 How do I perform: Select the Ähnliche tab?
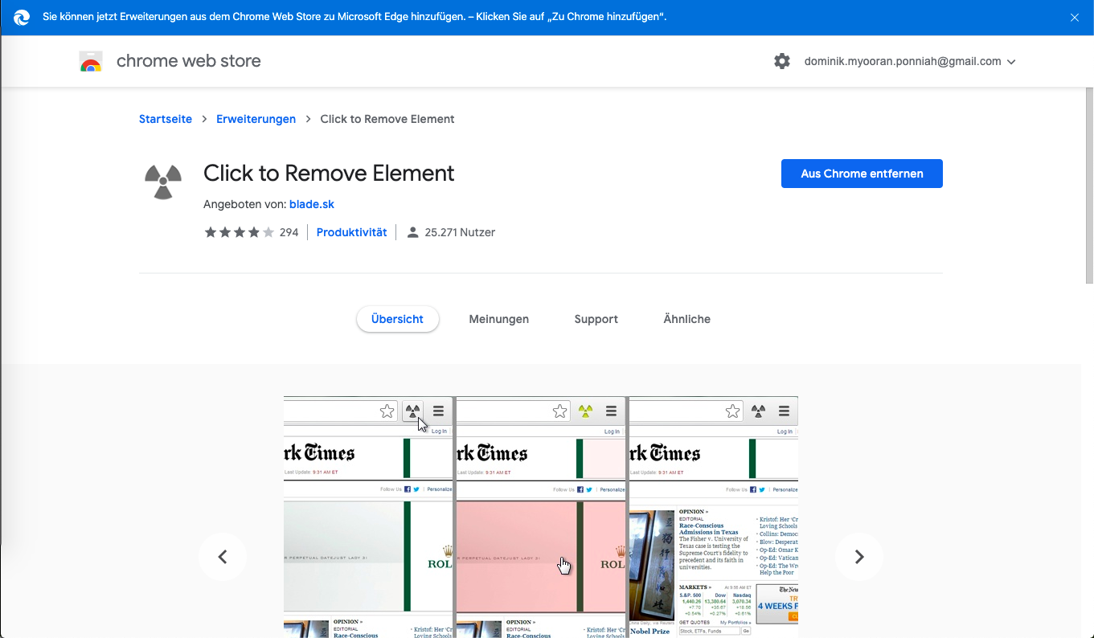coord(686,319)
